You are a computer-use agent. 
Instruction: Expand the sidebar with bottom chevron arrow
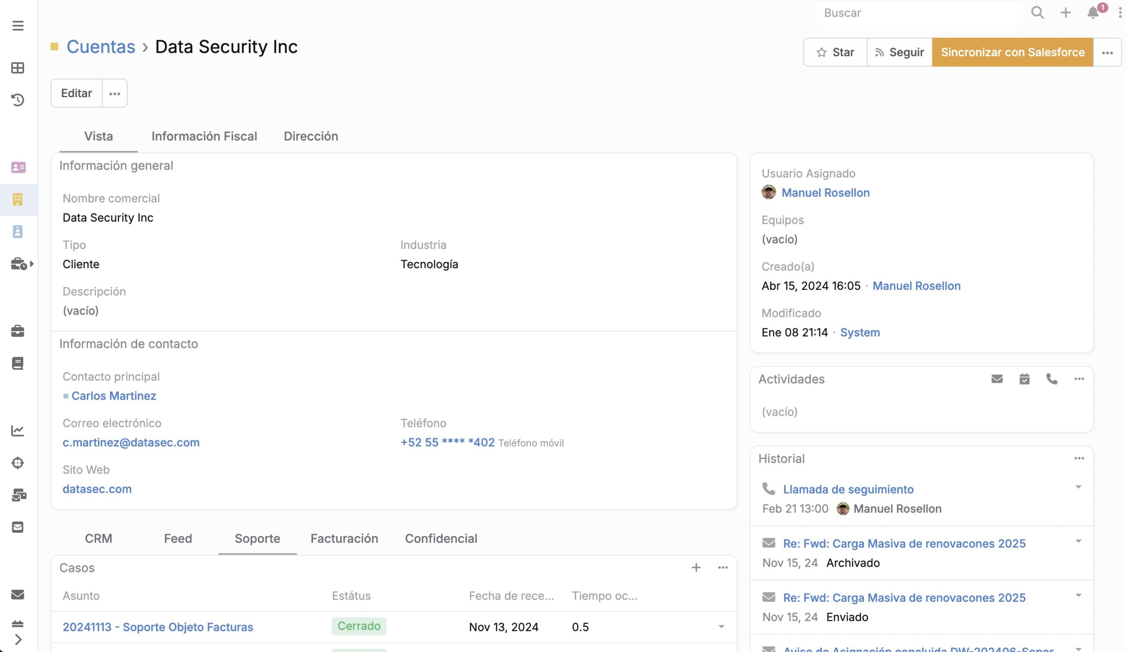(x=18, y=640)
